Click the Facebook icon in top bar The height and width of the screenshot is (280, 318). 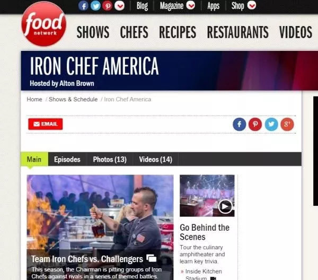click(x=83, y=6)
